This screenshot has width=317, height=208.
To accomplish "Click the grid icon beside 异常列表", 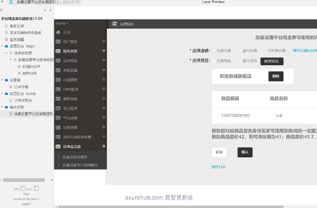I will (x=58, y=127).
